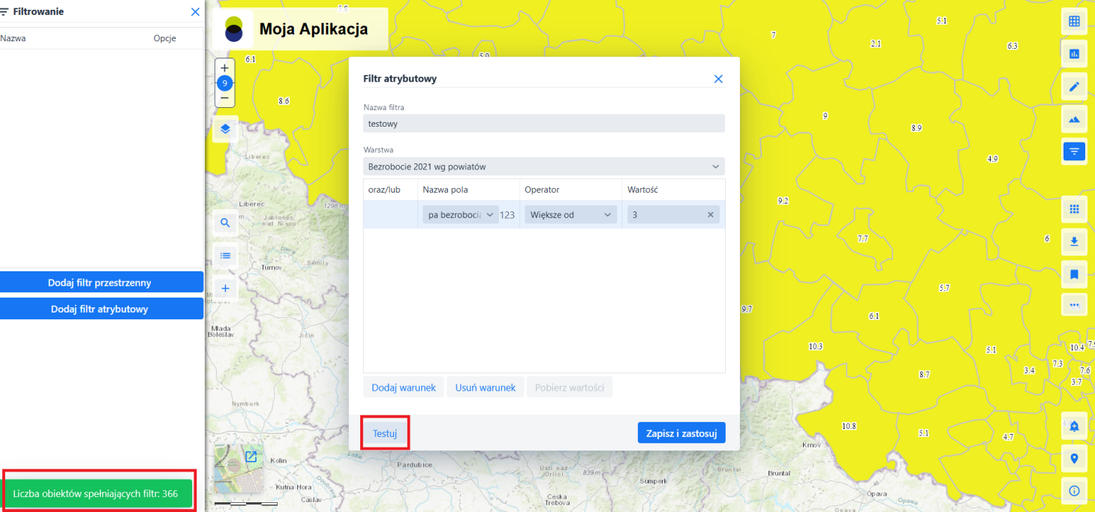1095x512 pixels.
Task: Toggle the active filter tool button
Action: click(x=1074, y=151)
